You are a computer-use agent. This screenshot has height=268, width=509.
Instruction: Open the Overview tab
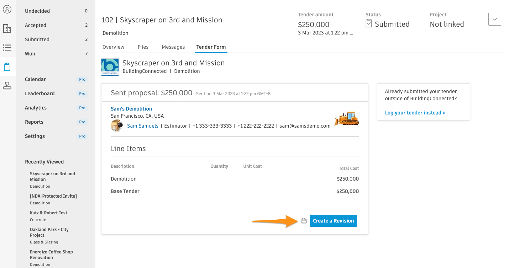coord(114,47)
